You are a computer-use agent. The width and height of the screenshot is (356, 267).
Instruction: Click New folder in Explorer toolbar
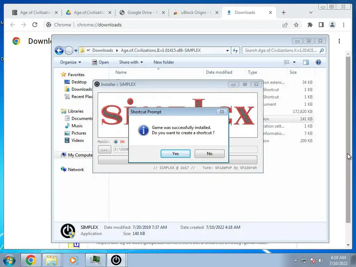click(164, 62)
